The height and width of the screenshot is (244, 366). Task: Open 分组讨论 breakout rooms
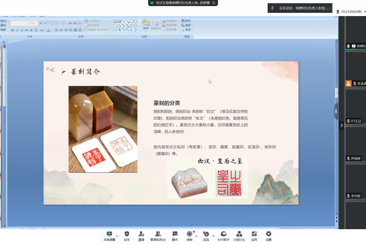pyautogui.click(x=239, y=236)
